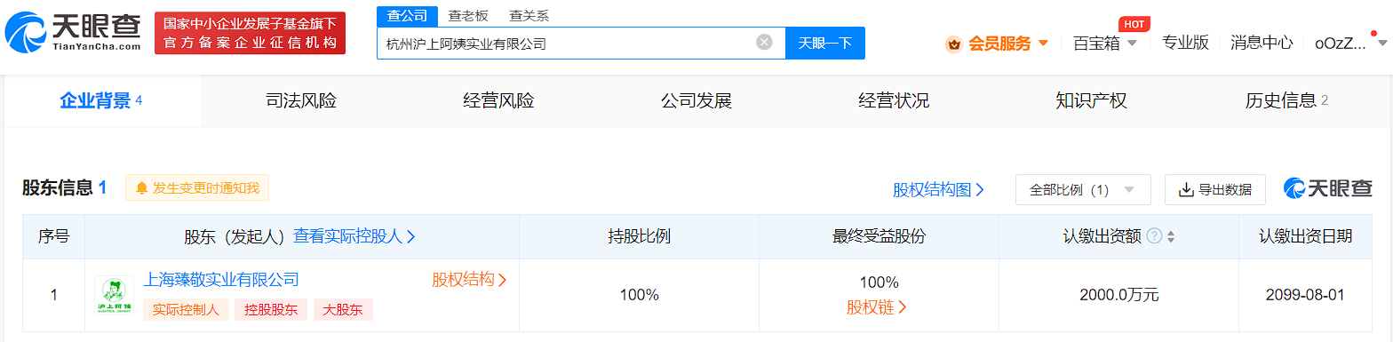The image size is (1393, 342).
Task: Expand the 会员服务 dropdown arrow
Action: tap(1043, 43)
